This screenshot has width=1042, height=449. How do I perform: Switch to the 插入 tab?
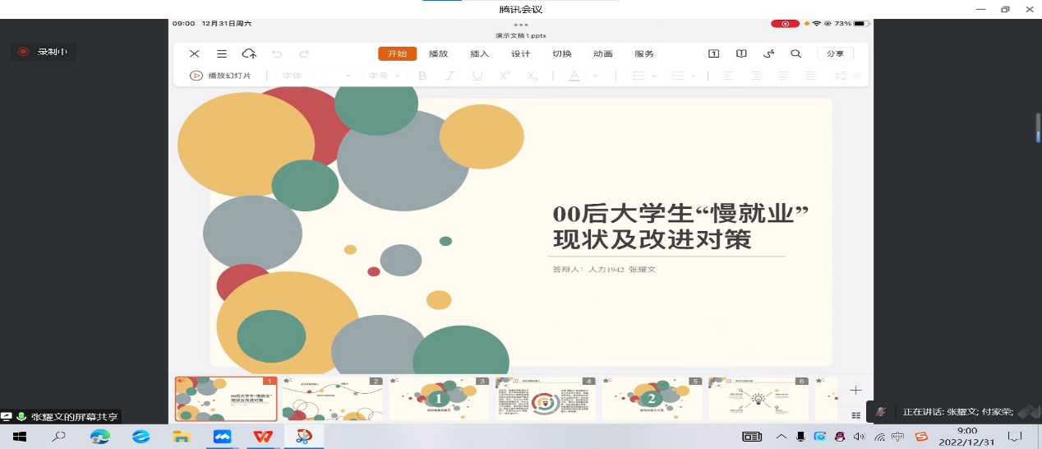pos(479,54)
